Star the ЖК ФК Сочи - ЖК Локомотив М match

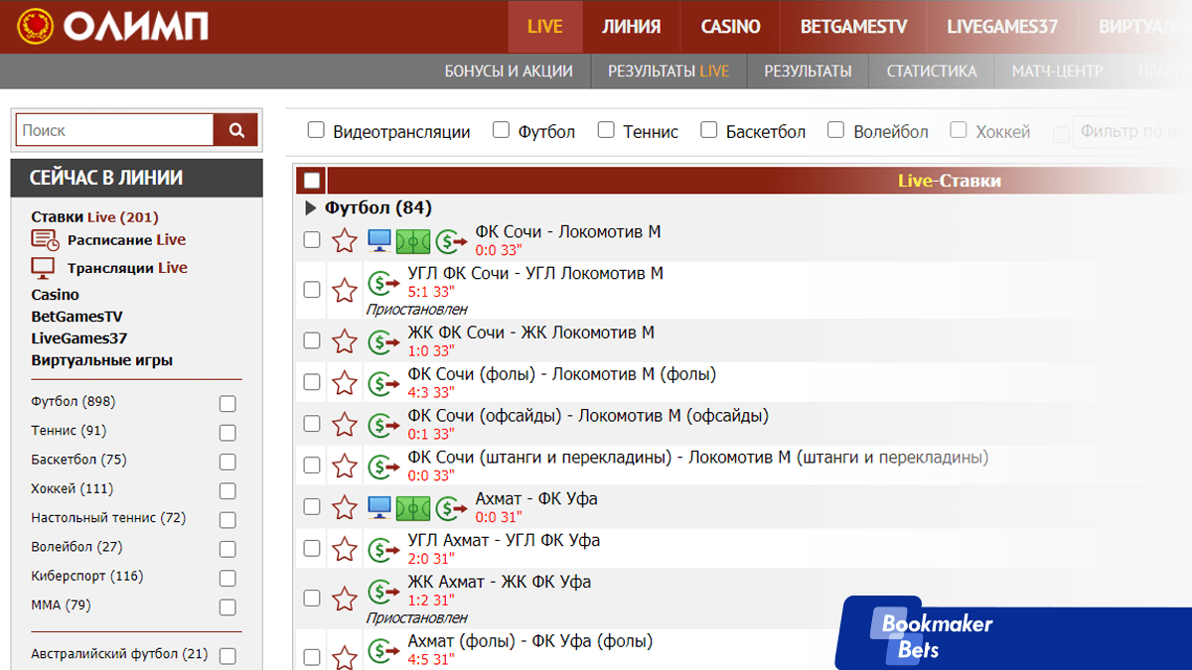tap(345, 341)
